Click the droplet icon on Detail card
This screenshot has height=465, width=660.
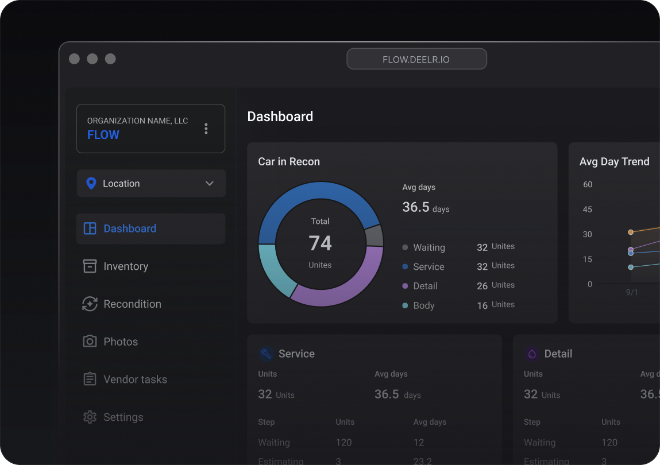click(x=532, y=354)
